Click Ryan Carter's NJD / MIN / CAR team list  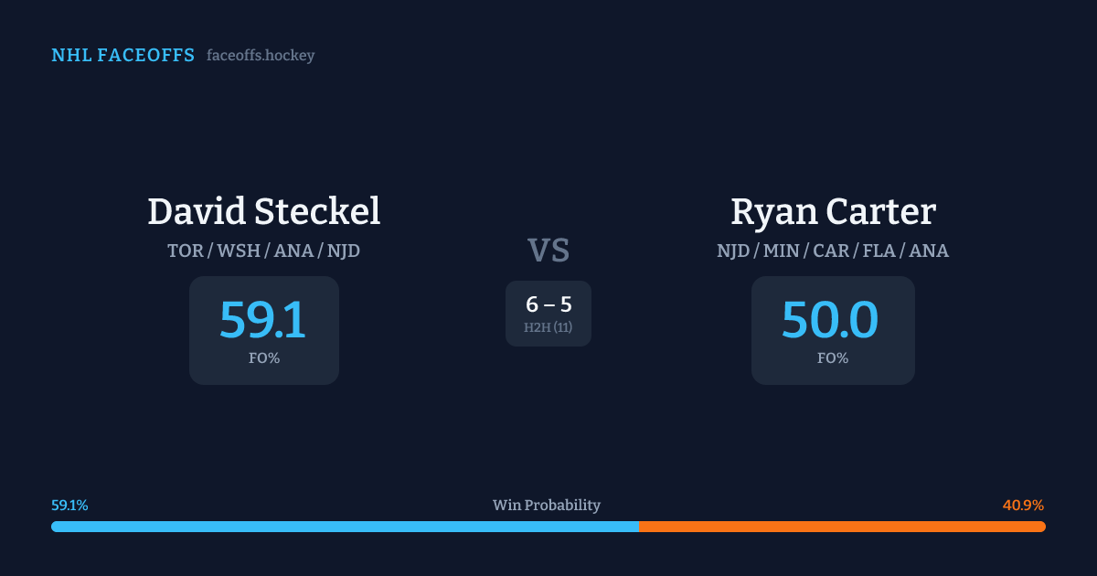(x=833, y=251)
